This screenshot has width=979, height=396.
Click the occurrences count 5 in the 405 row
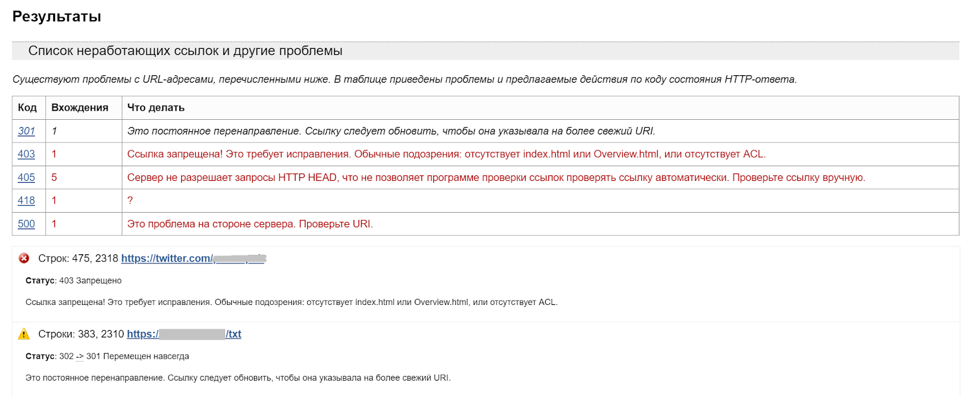coord(54,177)
